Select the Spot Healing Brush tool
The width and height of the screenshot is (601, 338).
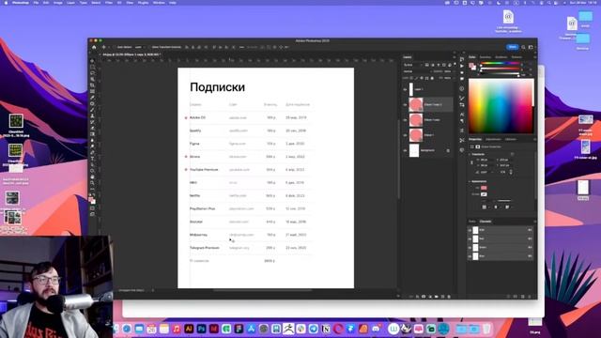click(x=92, y=103)
